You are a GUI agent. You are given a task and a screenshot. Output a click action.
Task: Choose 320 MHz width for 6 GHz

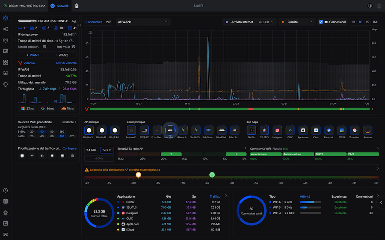click(x=72, y=136)
